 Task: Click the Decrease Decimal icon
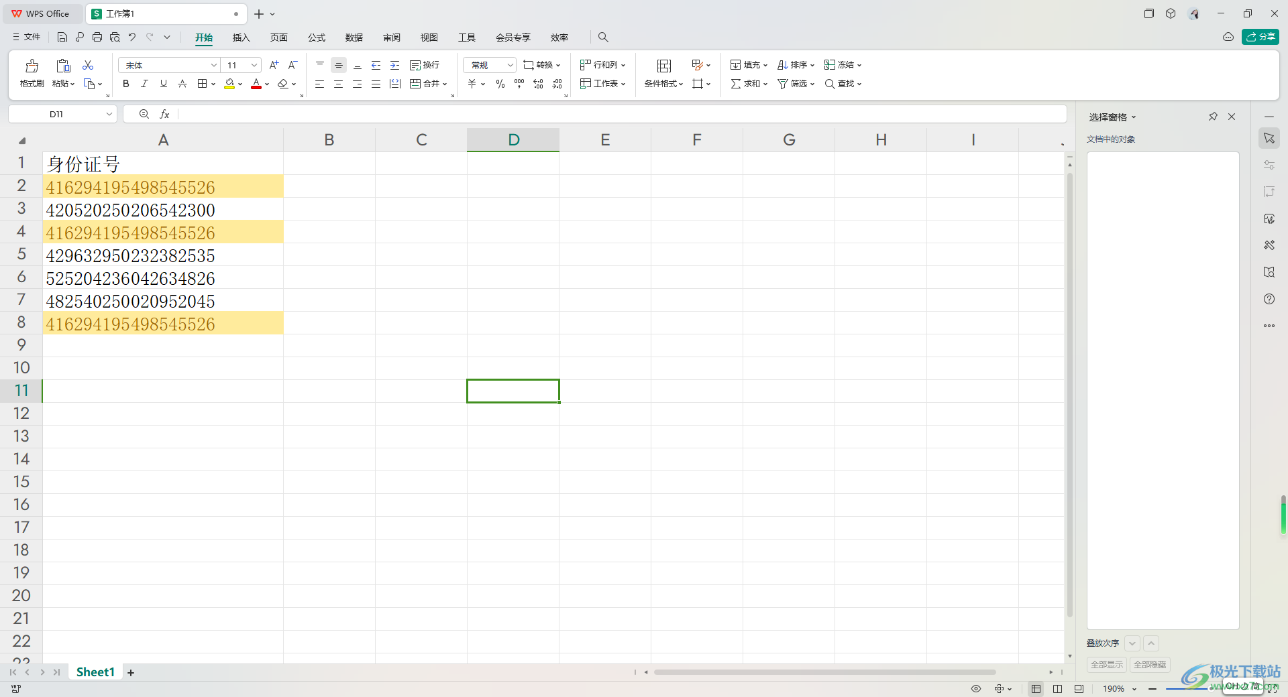[x=557, y=84]
